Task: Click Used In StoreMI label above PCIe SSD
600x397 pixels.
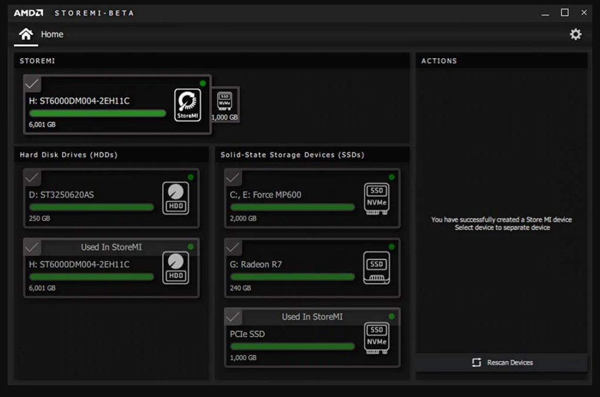Action: (x=312, y=317)
